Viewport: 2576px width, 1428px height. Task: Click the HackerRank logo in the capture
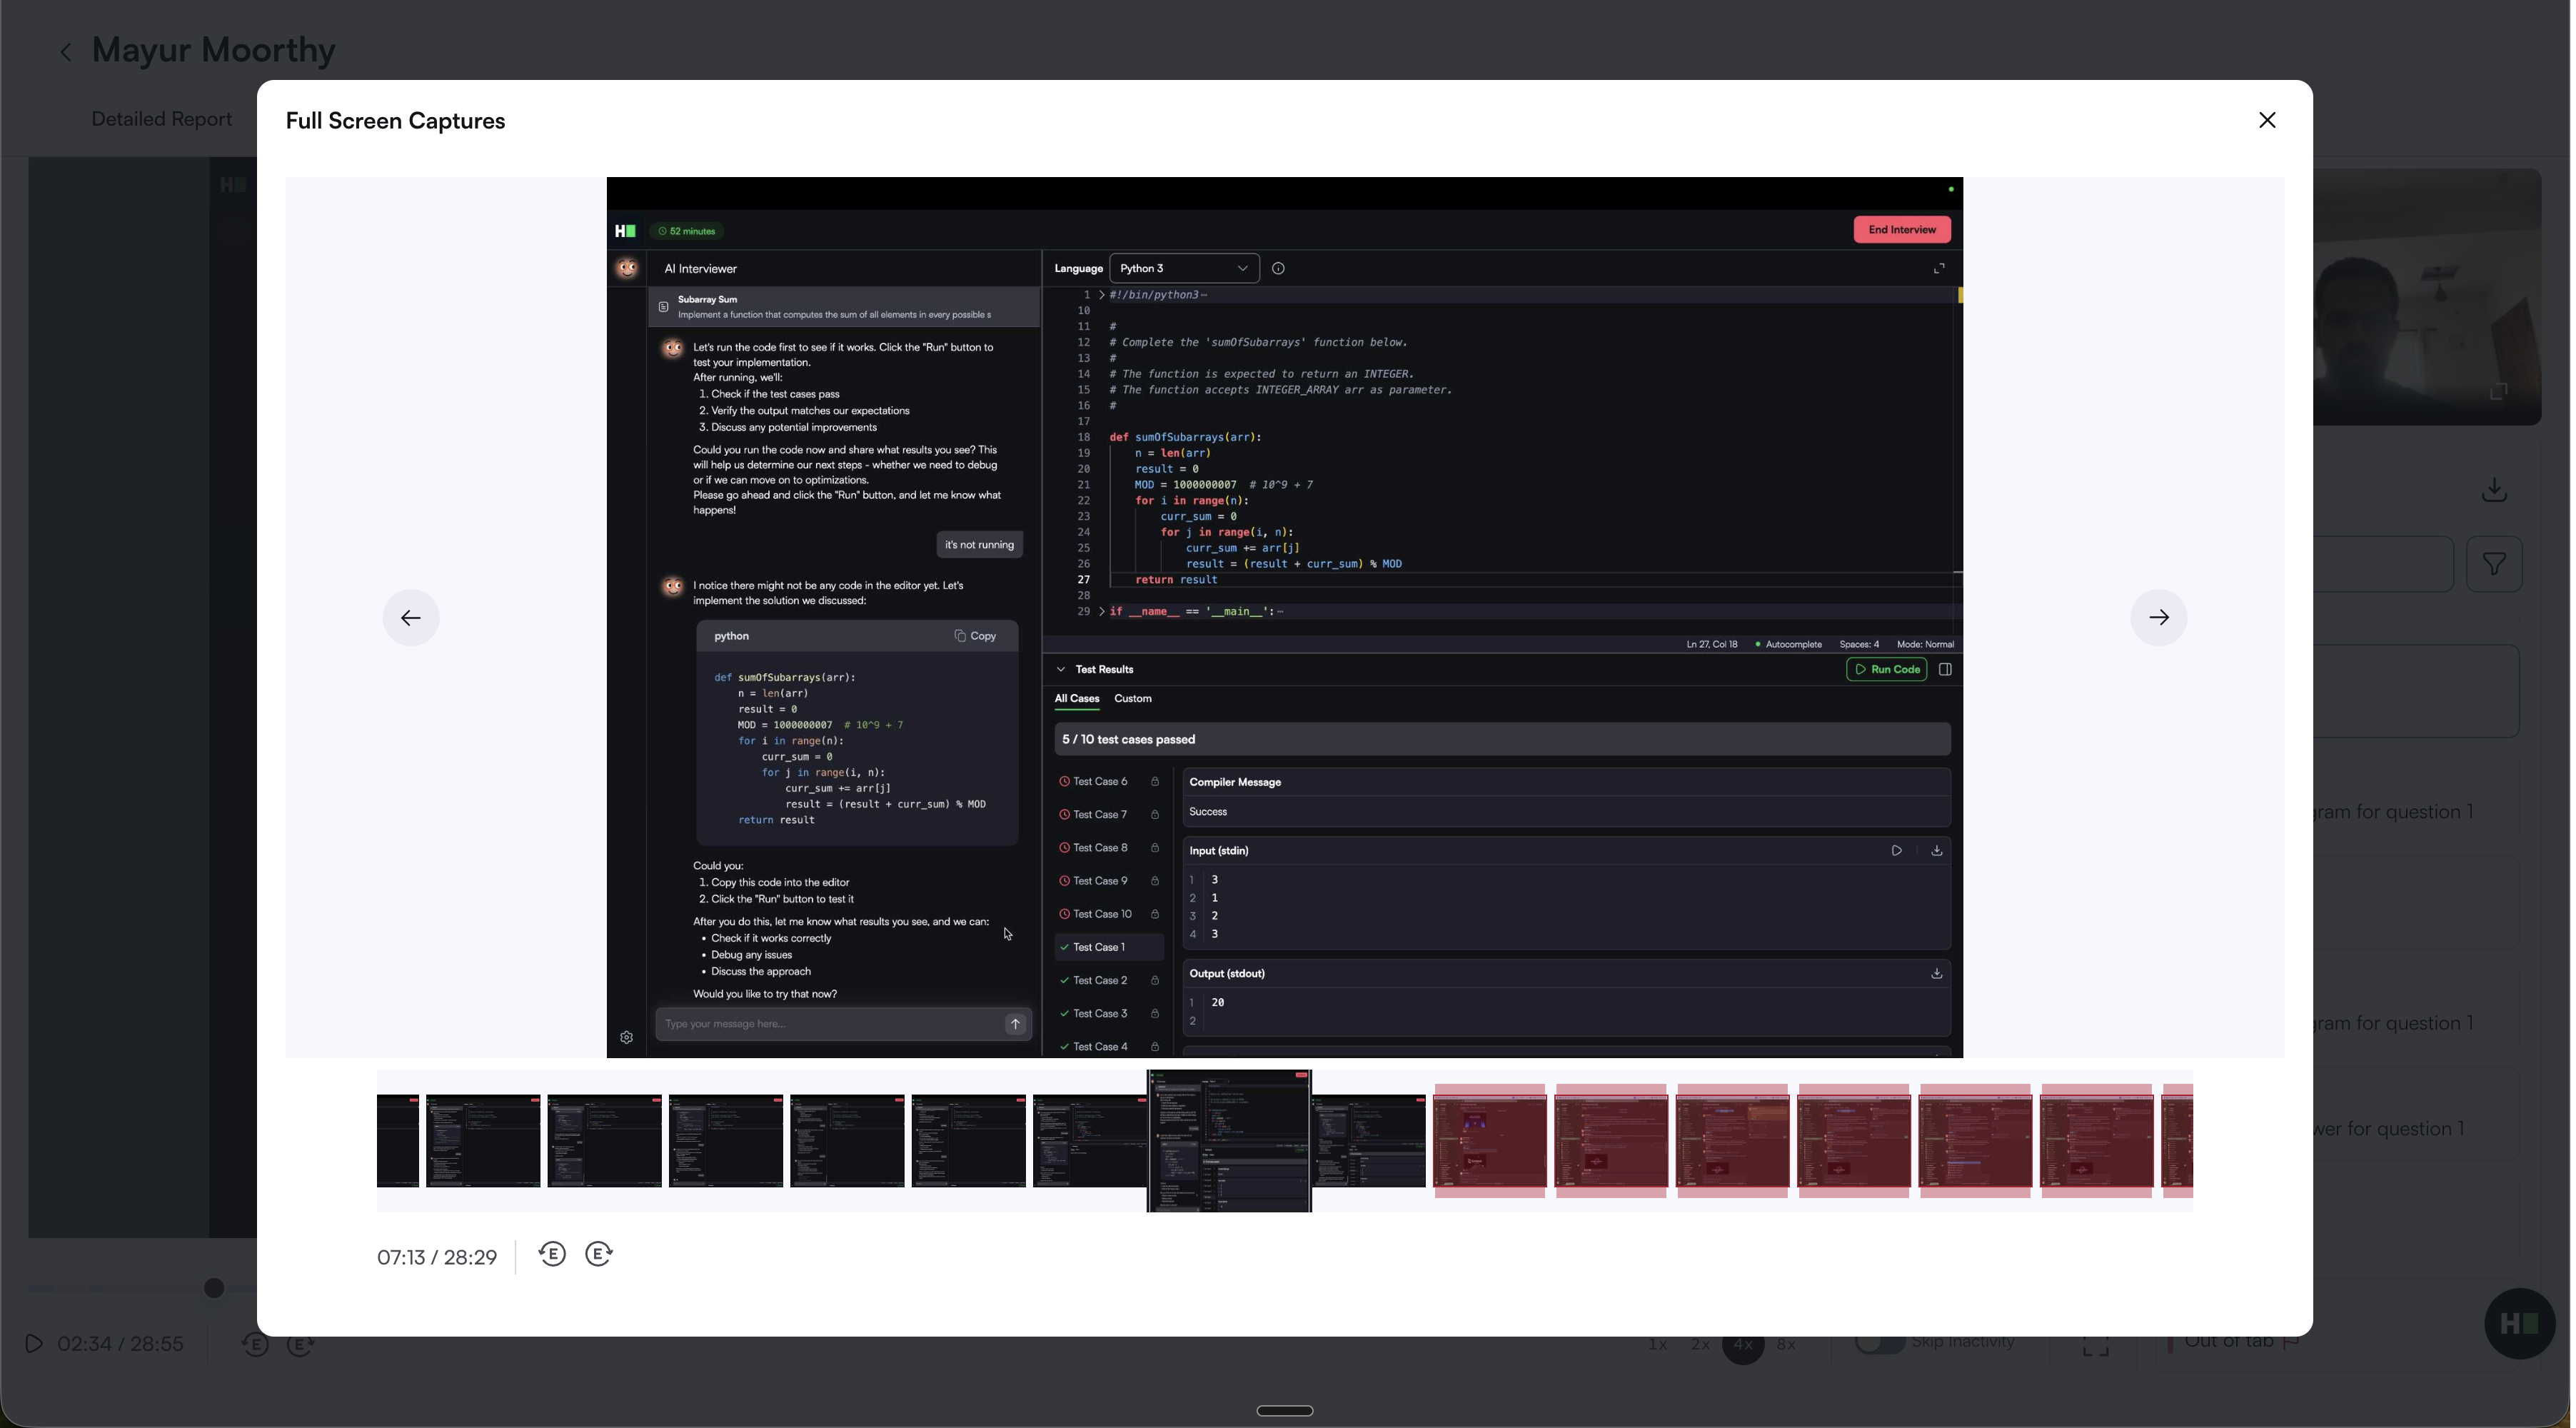pos(626,231)
